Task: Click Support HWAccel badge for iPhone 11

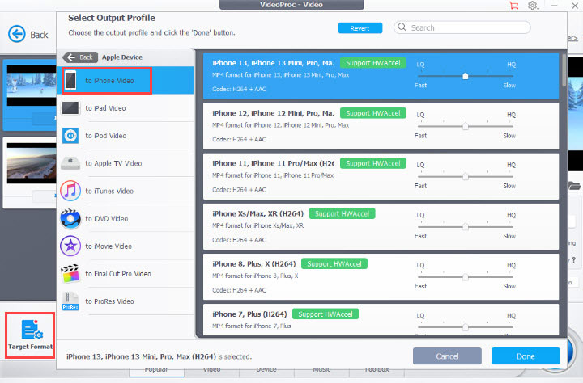Action: pos(373,163)
